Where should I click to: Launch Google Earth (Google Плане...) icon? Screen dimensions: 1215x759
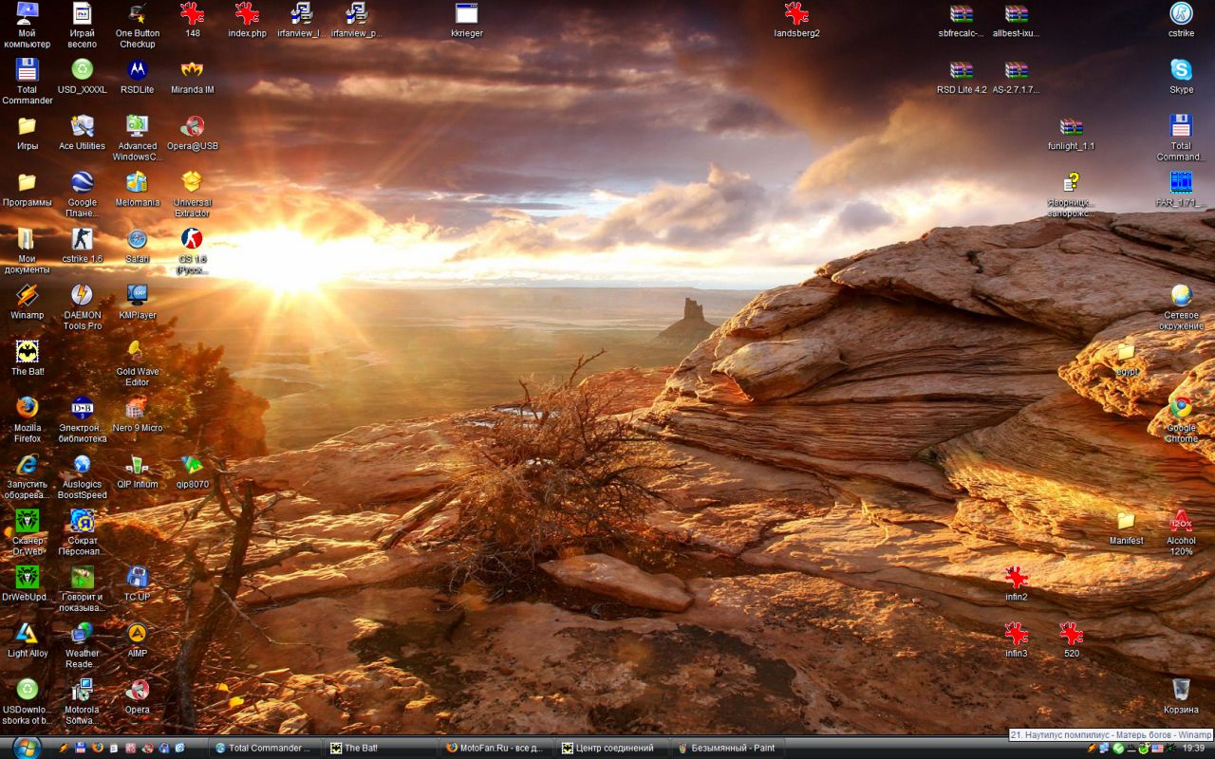coord(83,194)
